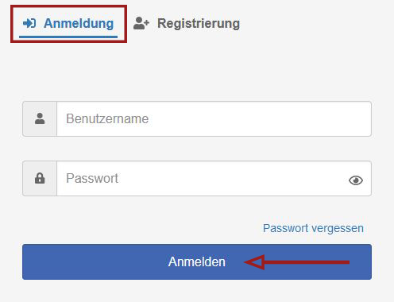Click the Anmelden button's left edge
The height and width of the screenshot is (302, 394).
click(x=24, y=261)
